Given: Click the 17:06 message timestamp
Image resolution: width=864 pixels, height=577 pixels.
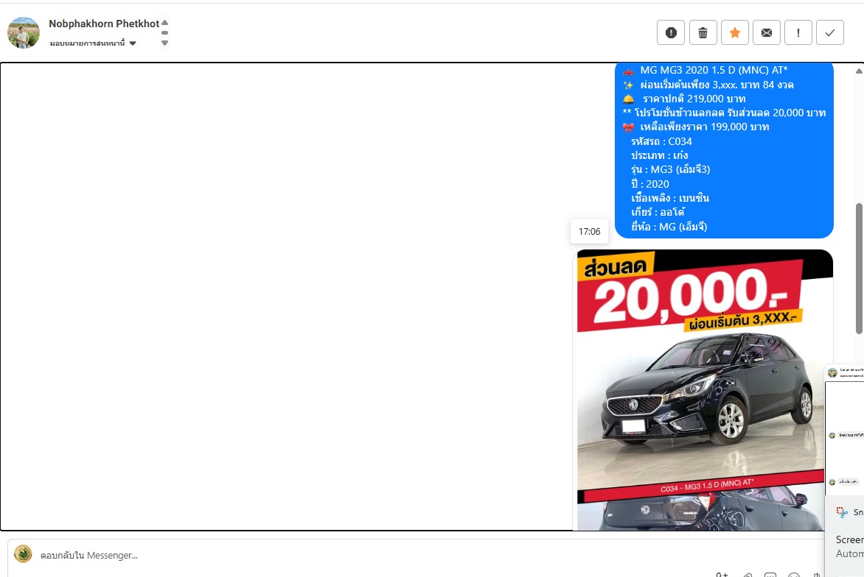Looking at the screenshot, I should click(589, 232).
